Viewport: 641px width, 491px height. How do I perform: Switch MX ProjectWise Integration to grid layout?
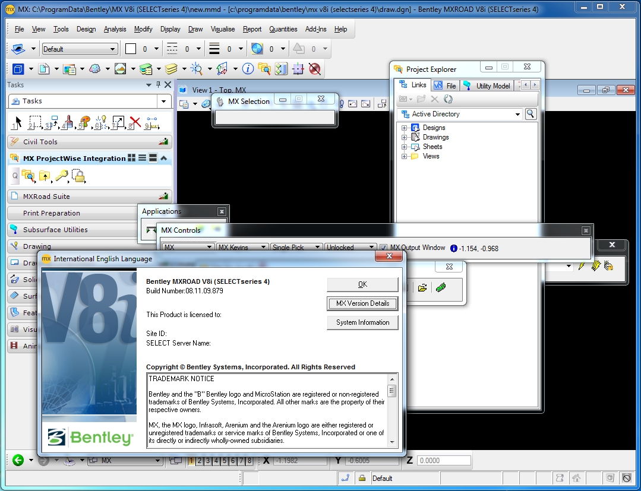(132, 158)
